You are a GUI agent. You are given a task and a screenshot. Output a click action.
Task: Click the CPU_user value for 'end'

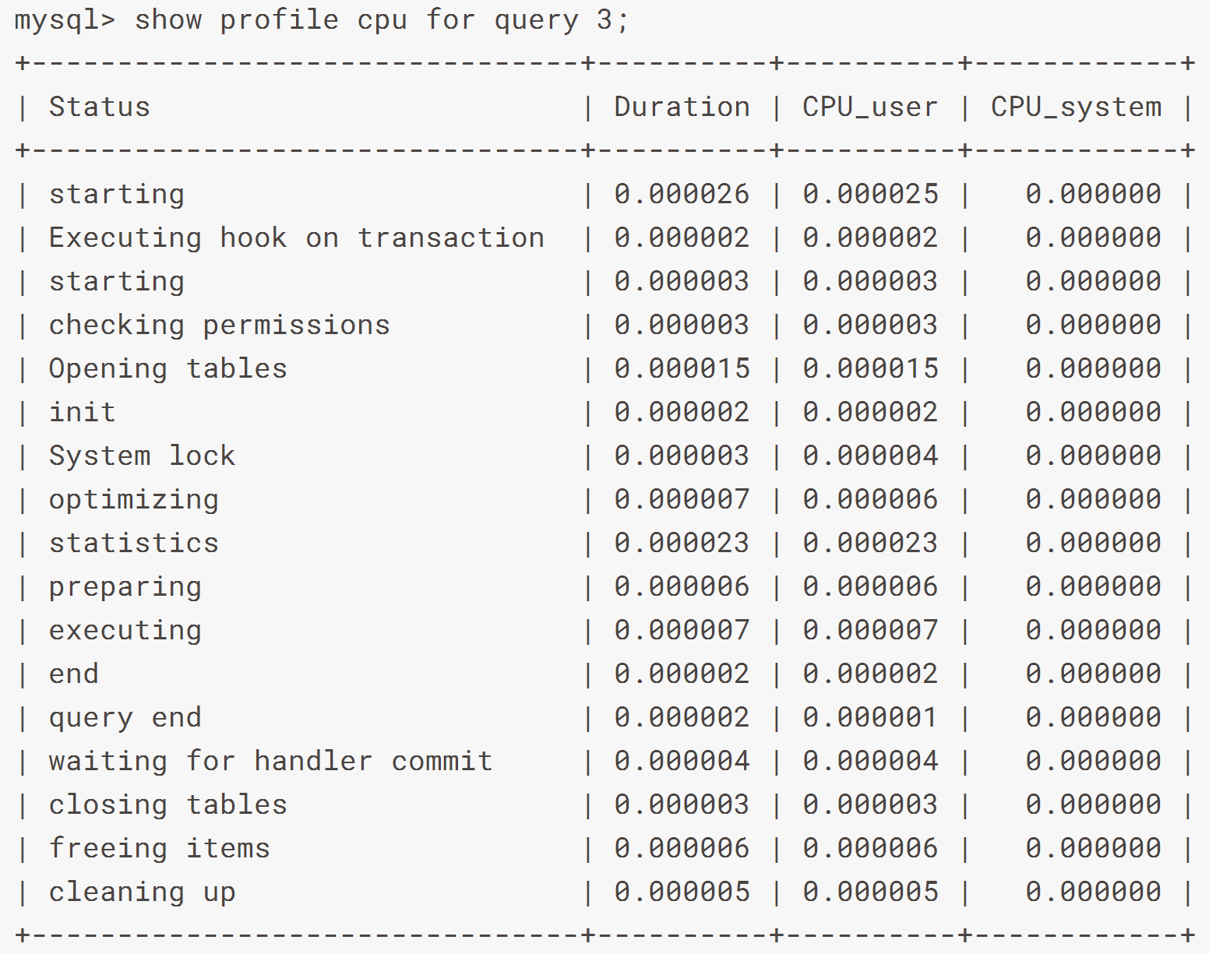point(870,674)
